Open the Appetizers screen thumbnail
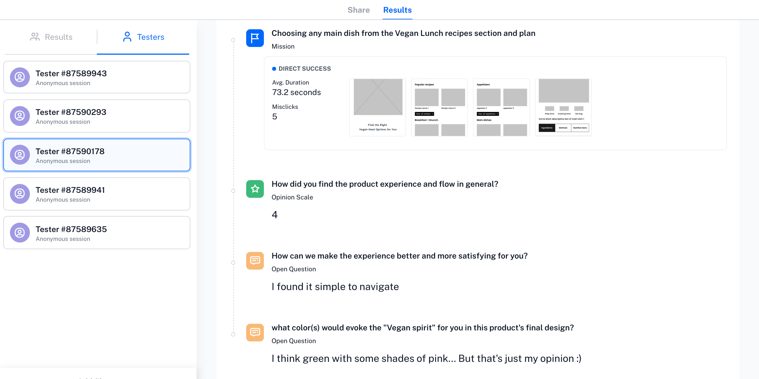This screenshot has height=379, width=759. (501, 107)
